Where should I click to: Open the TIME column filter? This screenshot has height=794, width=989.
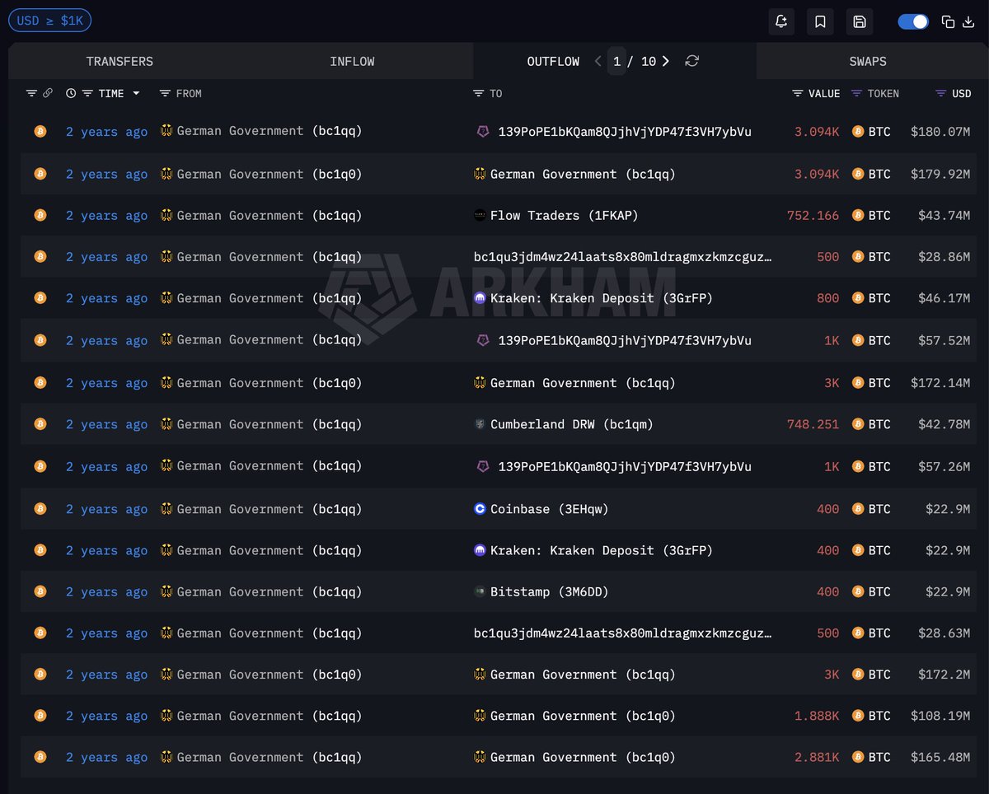tap(87, 93)
